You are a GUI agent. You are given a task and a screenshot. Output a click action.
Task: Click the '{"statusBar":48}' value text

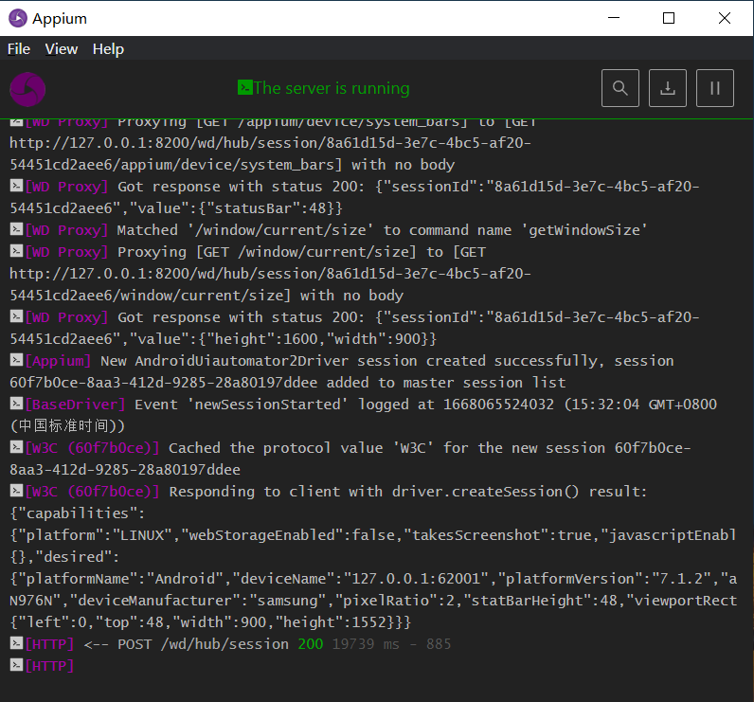[x=271, y=208]
